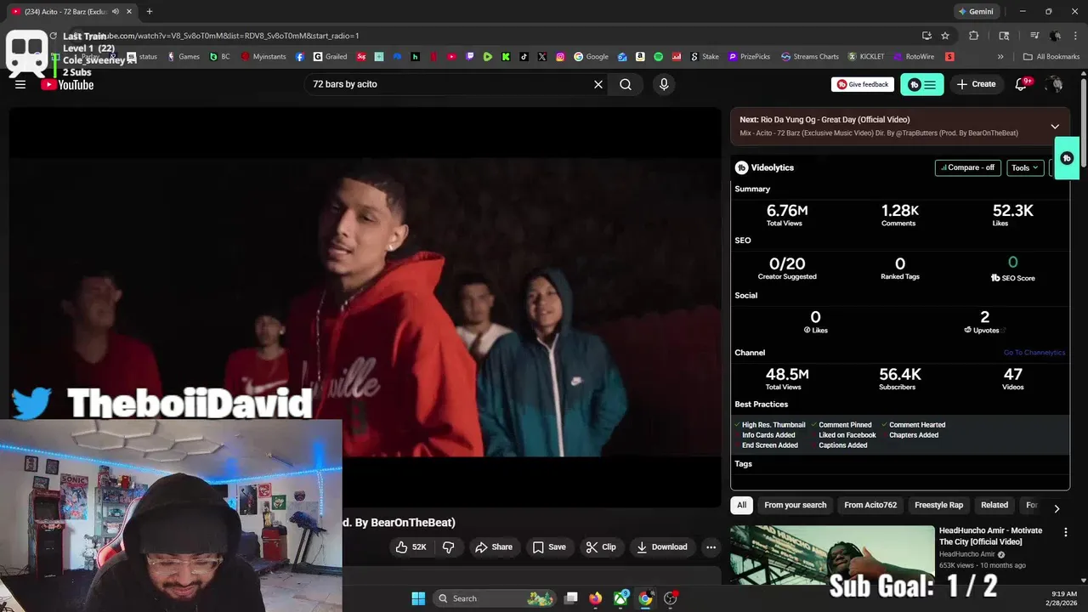The height and width of the screenshot is (612, 1088).
Task: Open options for HeadHuncho Amir video
Action: [x=1065, y=532]
